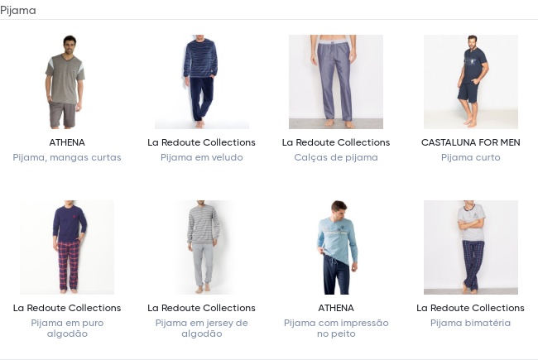Image resolution: width=538 pixels, height=360 pixels.
Task: Open the ATHENA short-sleeve pajama photo
Action: [67, 82]
